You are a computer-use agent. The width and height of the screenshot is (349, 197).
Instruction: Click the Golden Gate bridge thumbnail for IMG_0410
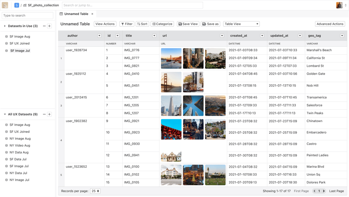click(x=171, y=82)
